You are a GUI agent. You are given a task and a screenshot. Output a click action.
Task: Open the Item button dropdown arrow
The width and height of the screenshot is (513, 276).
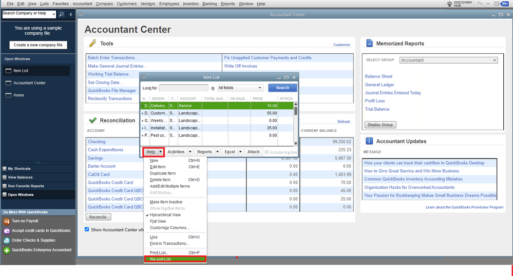[x=160, y=152]
